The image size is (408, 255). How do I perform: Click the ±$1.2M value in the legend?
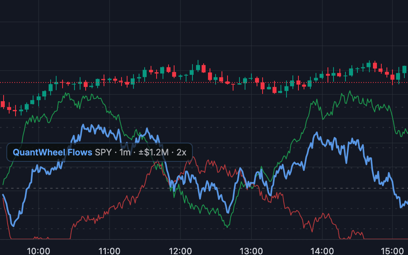153,152
